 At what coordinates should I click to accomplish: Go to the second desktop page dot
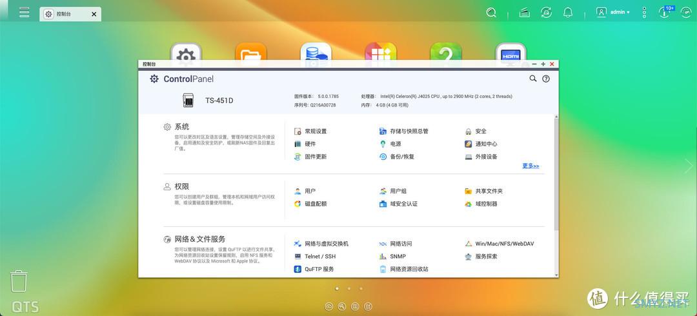coord(349,288)
